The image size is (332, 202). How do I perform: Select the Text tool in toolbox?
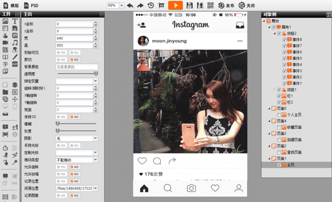15,21
